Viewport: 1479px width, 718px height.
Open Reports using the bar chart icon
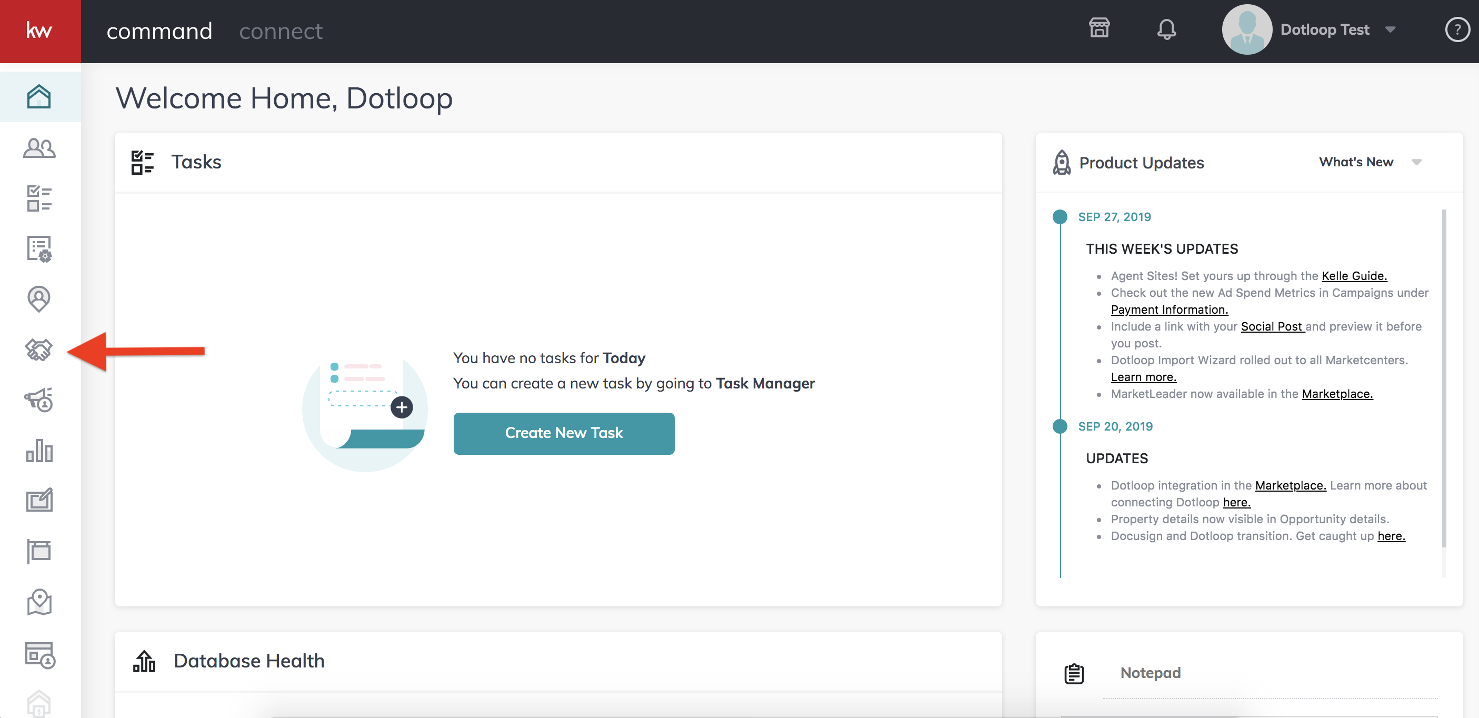39,452
